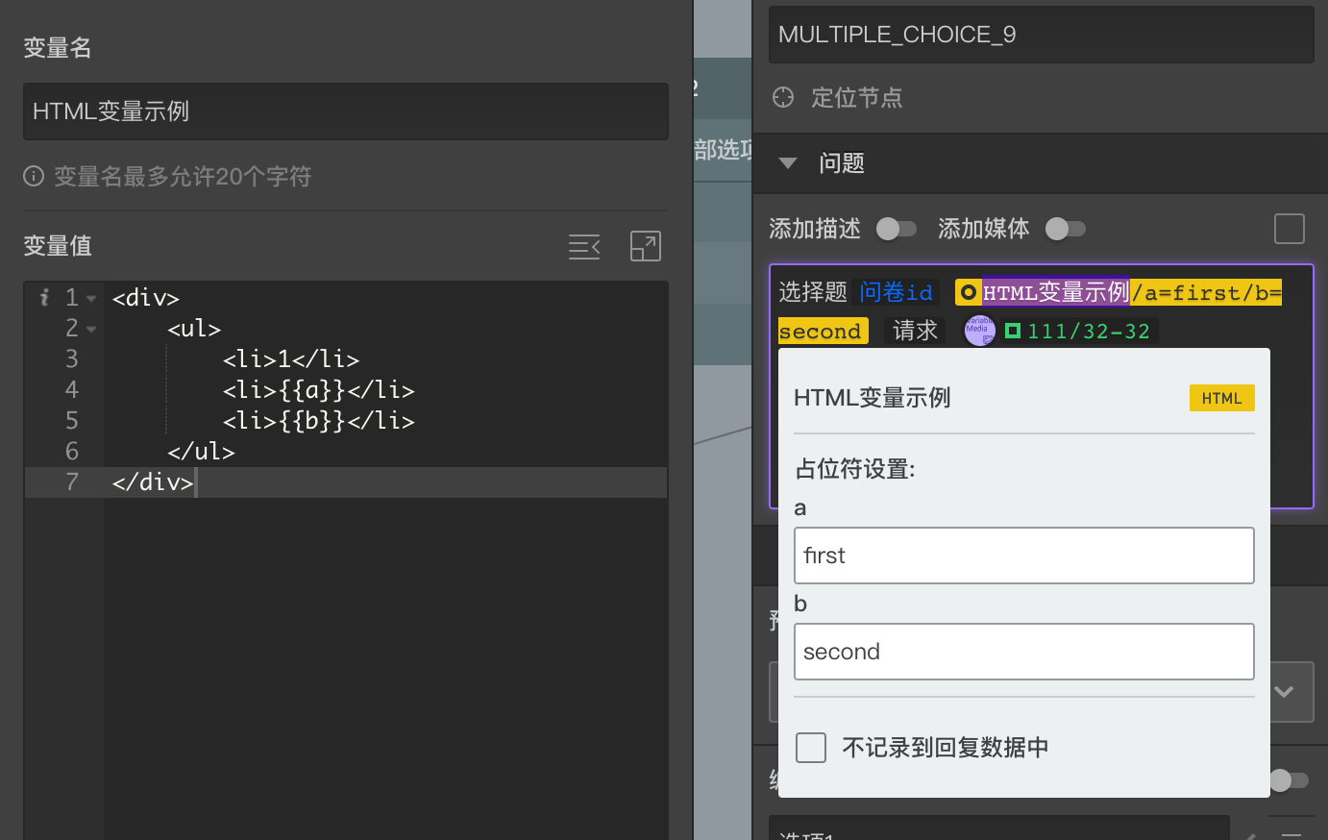Click the yellow circle icon before HTML变量示例
This screenshot has width=1328, height=840.
pos(969,292)
